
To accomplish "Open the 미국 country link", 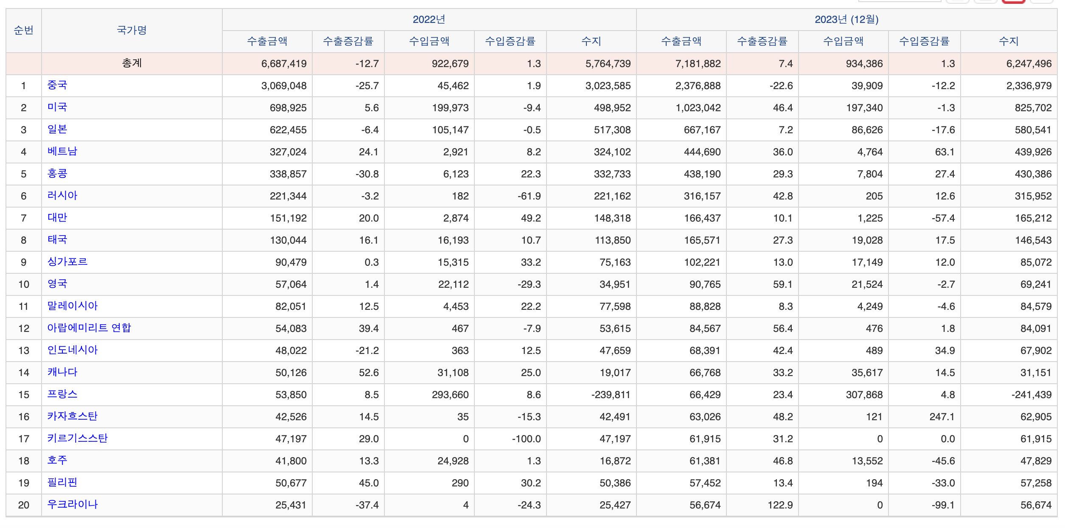I will click(x=57, y=107).
